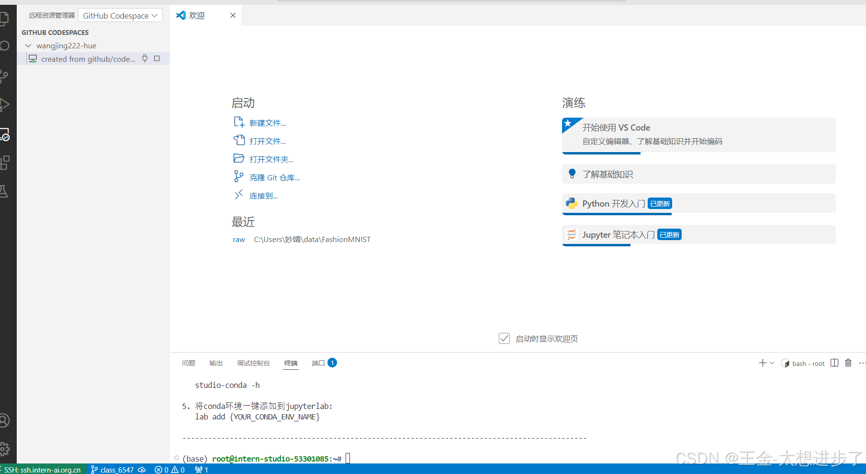Toggle 启动时显示欢迎页 checkbox

pyautogui.click(x=504, y=339)
